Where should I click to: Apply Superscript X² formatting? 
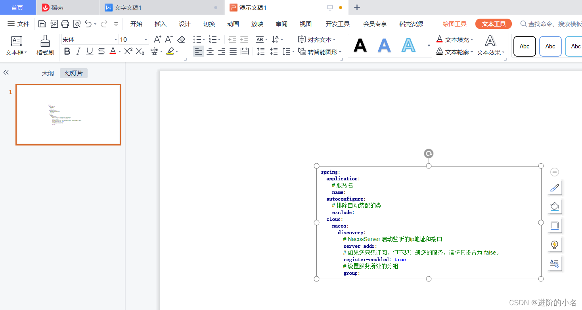[128, 51]
